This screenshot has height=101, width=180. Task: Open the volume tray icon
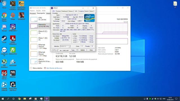[x=158, y=99]
